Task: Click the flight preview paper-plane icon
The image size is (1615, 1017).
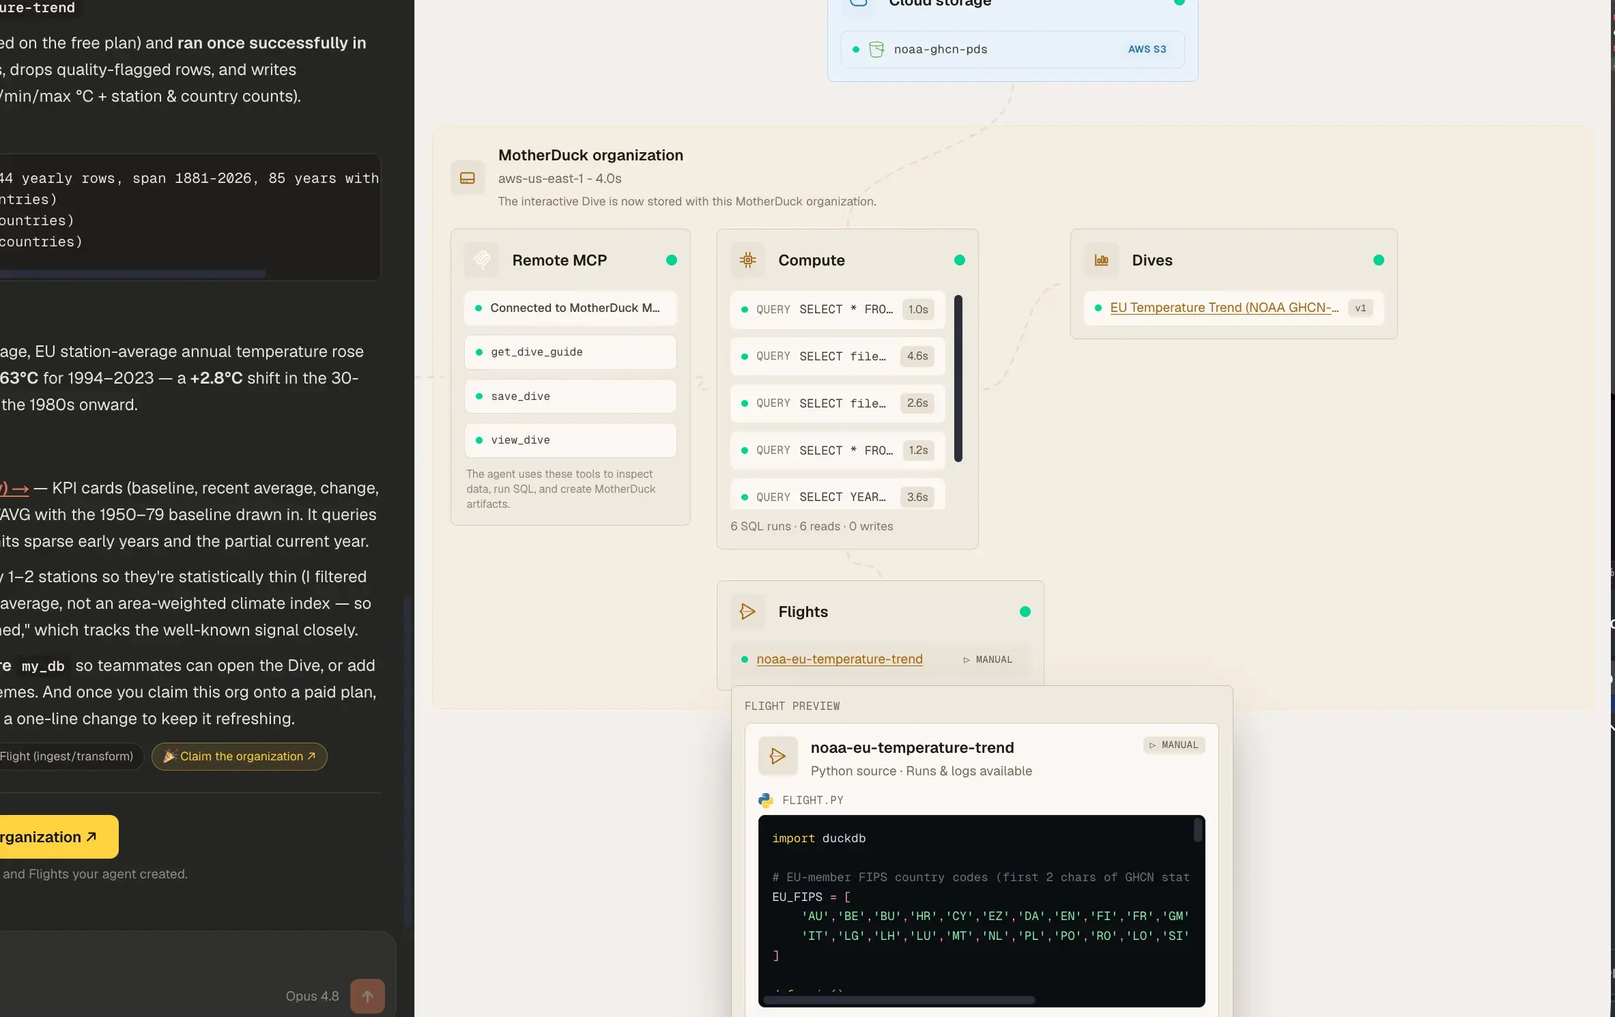Action: tap(778, 756)
